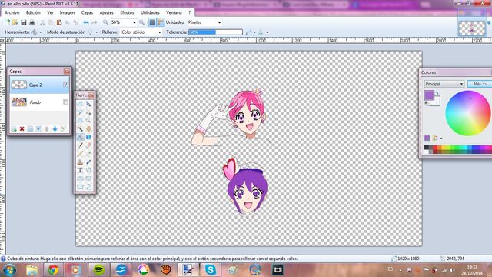Click the primary purple color swatch
Image resolution: width=492 pixels, height=277 pixels.
(x=429, y=95)
